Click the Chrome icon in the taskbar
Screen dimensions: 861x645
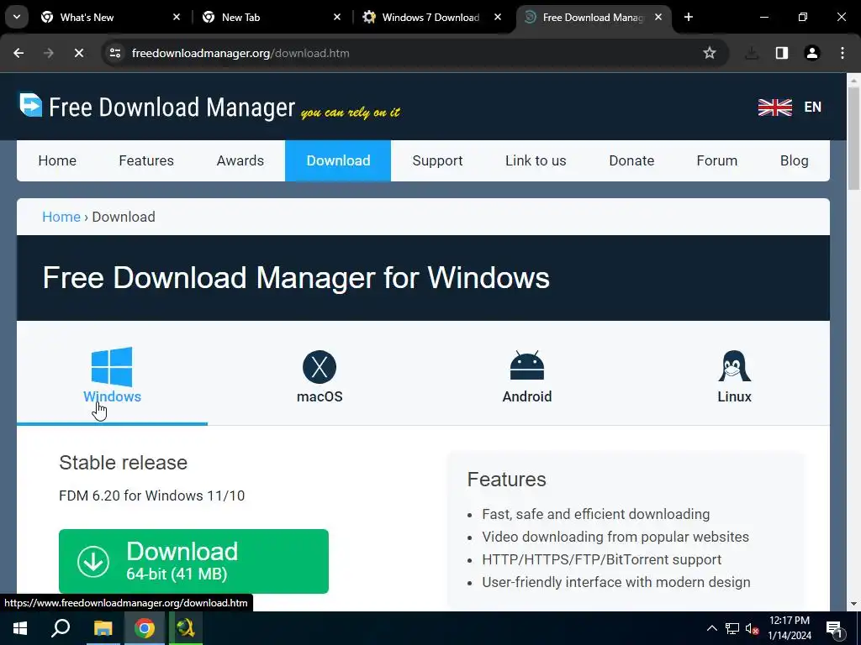(x=145, y=628)
